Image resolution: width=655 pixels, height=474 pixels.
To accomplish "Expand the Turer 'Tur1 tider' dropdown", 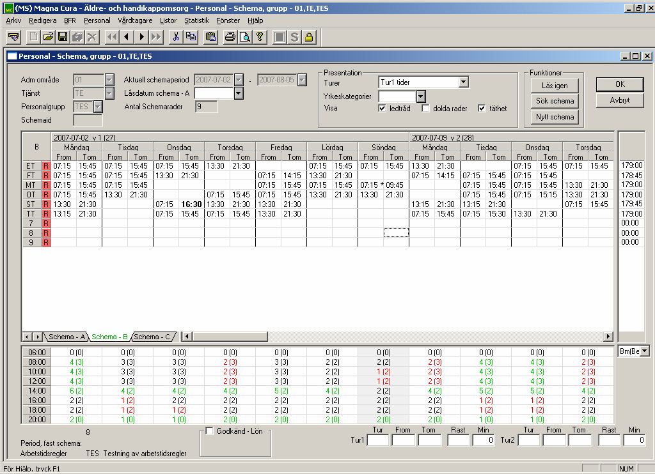I will pyautogui.click(x=463, y=82).
